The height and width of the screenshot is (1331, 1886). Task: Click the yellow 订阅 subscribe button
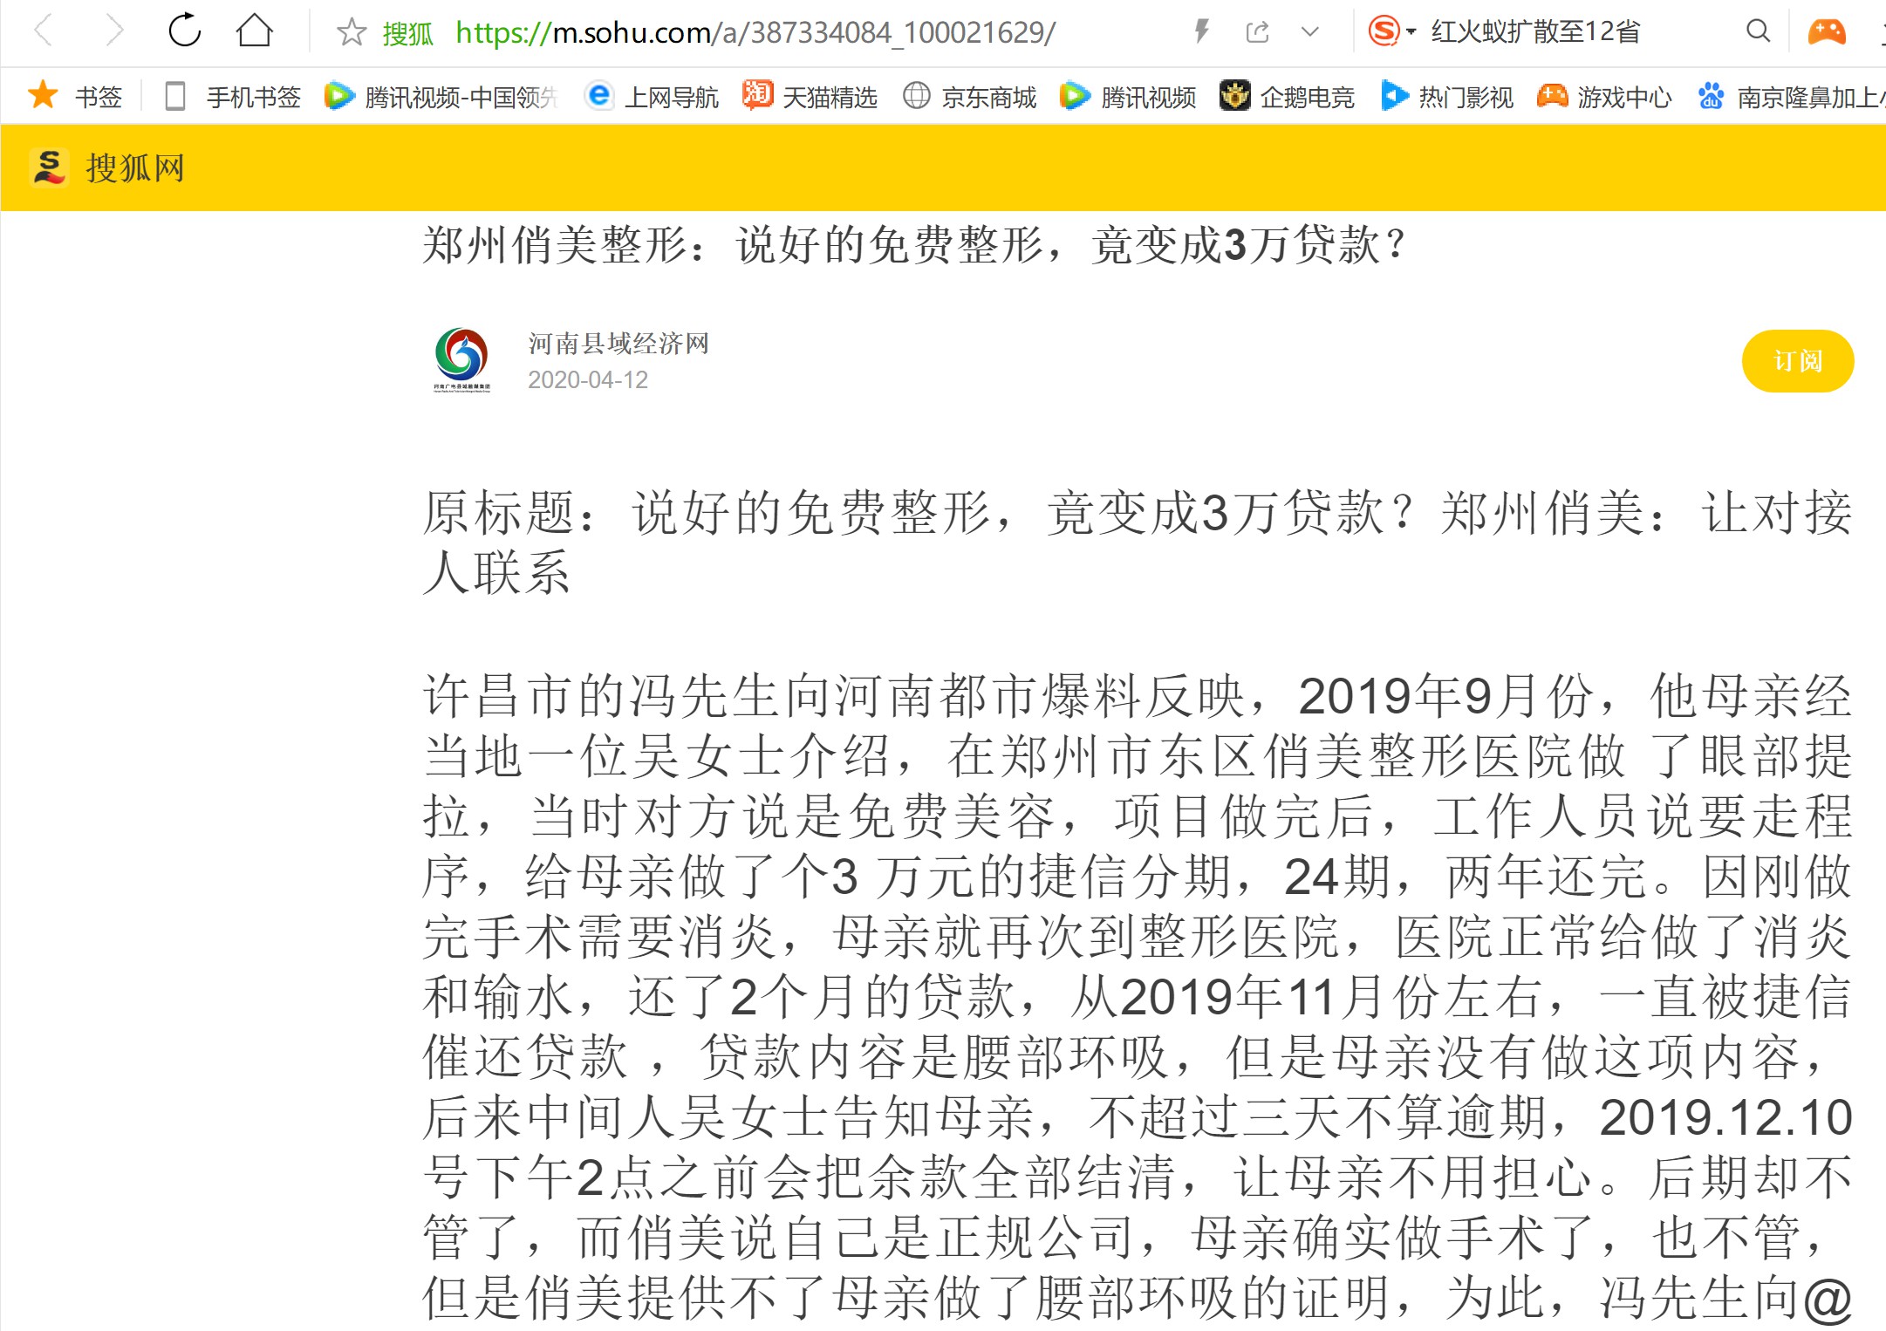point(1798,361)
